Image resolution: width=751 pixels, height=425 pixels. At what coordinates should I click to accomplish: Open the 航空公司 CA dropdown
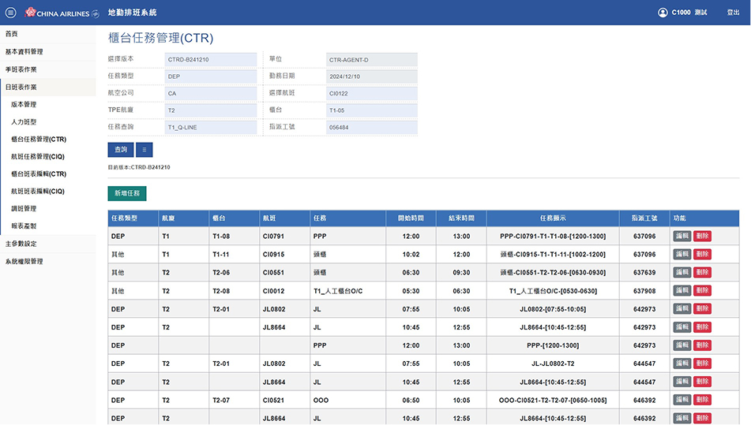point(211,93)
